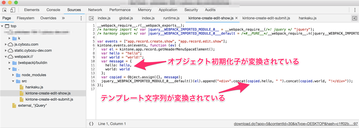Collapse the webpack:// node arrow

[6, 57]
